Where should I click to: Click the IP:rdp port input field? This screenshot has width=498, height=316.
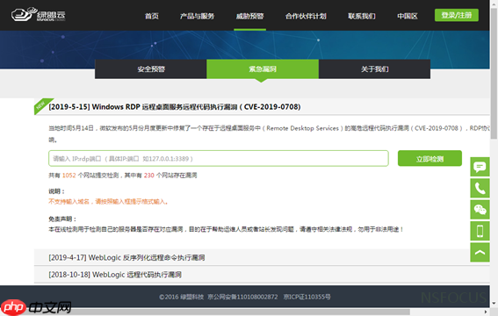219,158
